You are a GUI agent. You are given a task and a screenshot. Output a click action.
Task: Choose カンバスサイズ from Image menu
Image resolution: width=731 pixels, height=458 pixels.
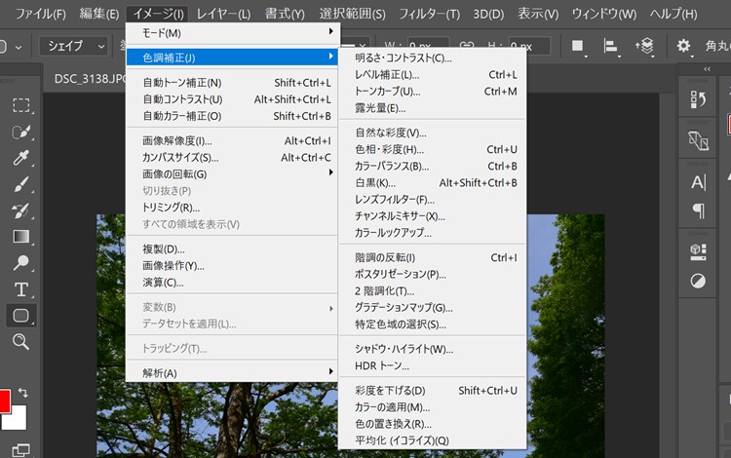pos(232,158)
